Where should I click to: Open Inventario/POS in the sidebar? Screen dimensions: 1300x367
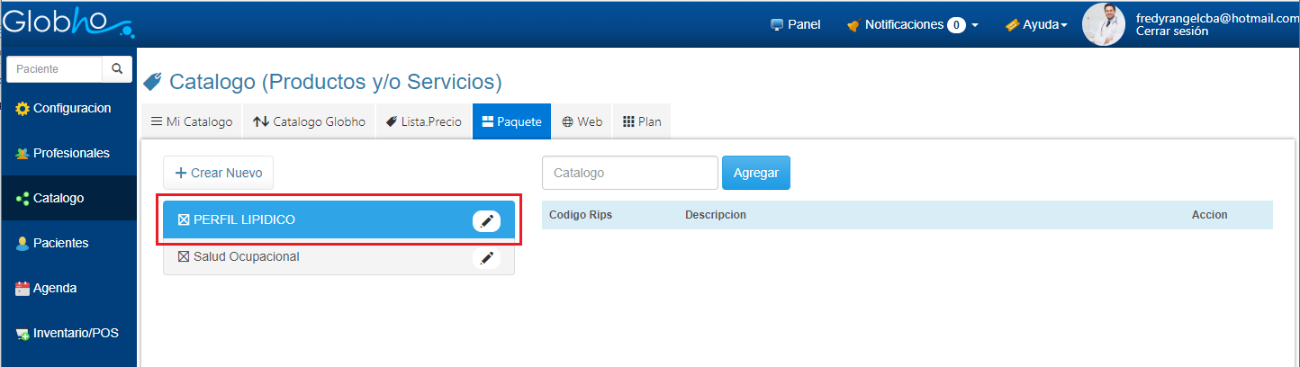[x=68, y=334]
